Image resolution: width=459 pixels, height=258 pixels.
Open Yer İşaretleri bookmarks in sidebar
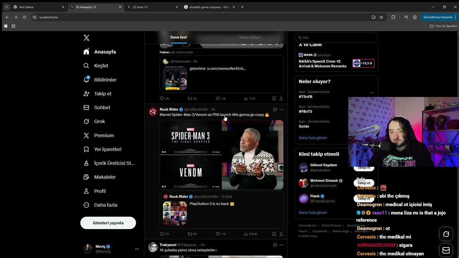[x=103, y=149]
